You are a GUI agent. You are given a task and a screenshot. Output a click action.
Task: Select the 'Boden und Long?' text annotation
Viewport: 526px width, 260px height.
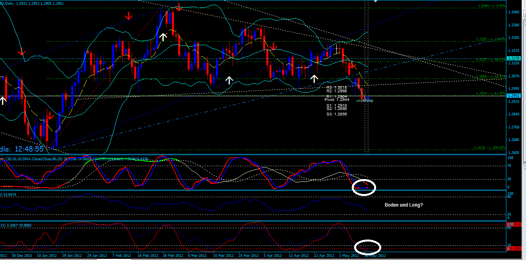[x=404, y=205]
